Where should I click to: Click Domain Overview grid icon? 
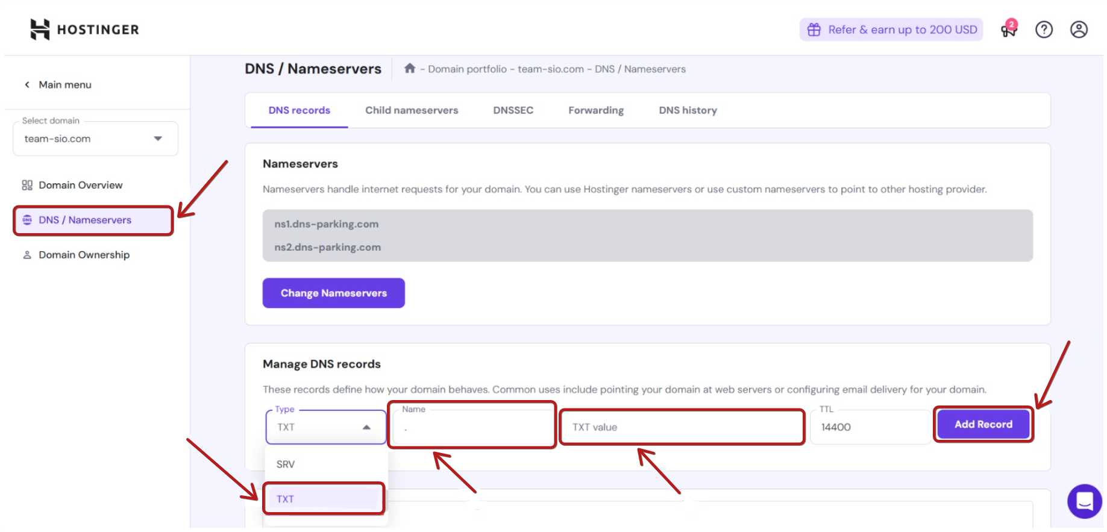click(27, 185)
